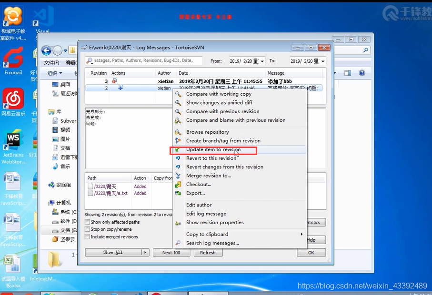Open Foxmail desktop shortcut
The height and width of the screenshot is (295, 432).
(13, 61)
